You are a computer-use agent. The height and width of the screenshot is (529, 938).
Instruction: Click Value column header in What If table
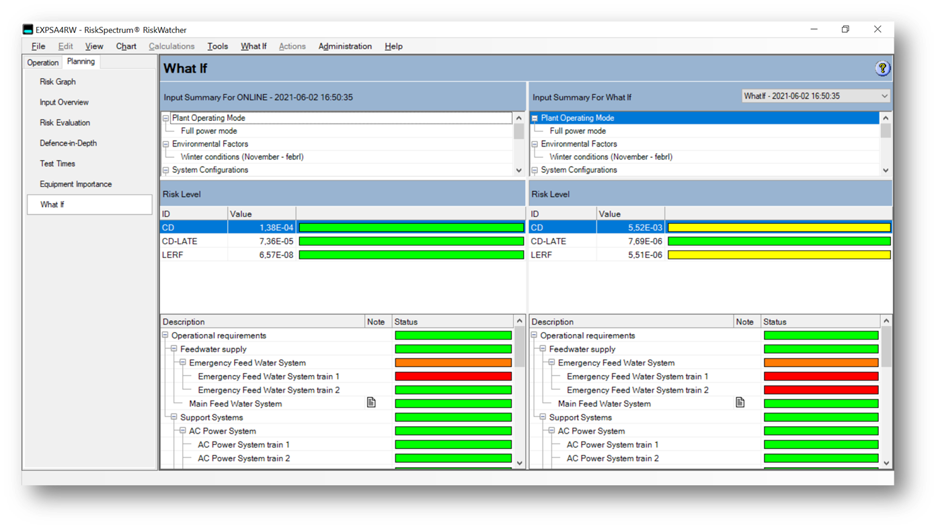pos(631,214)
